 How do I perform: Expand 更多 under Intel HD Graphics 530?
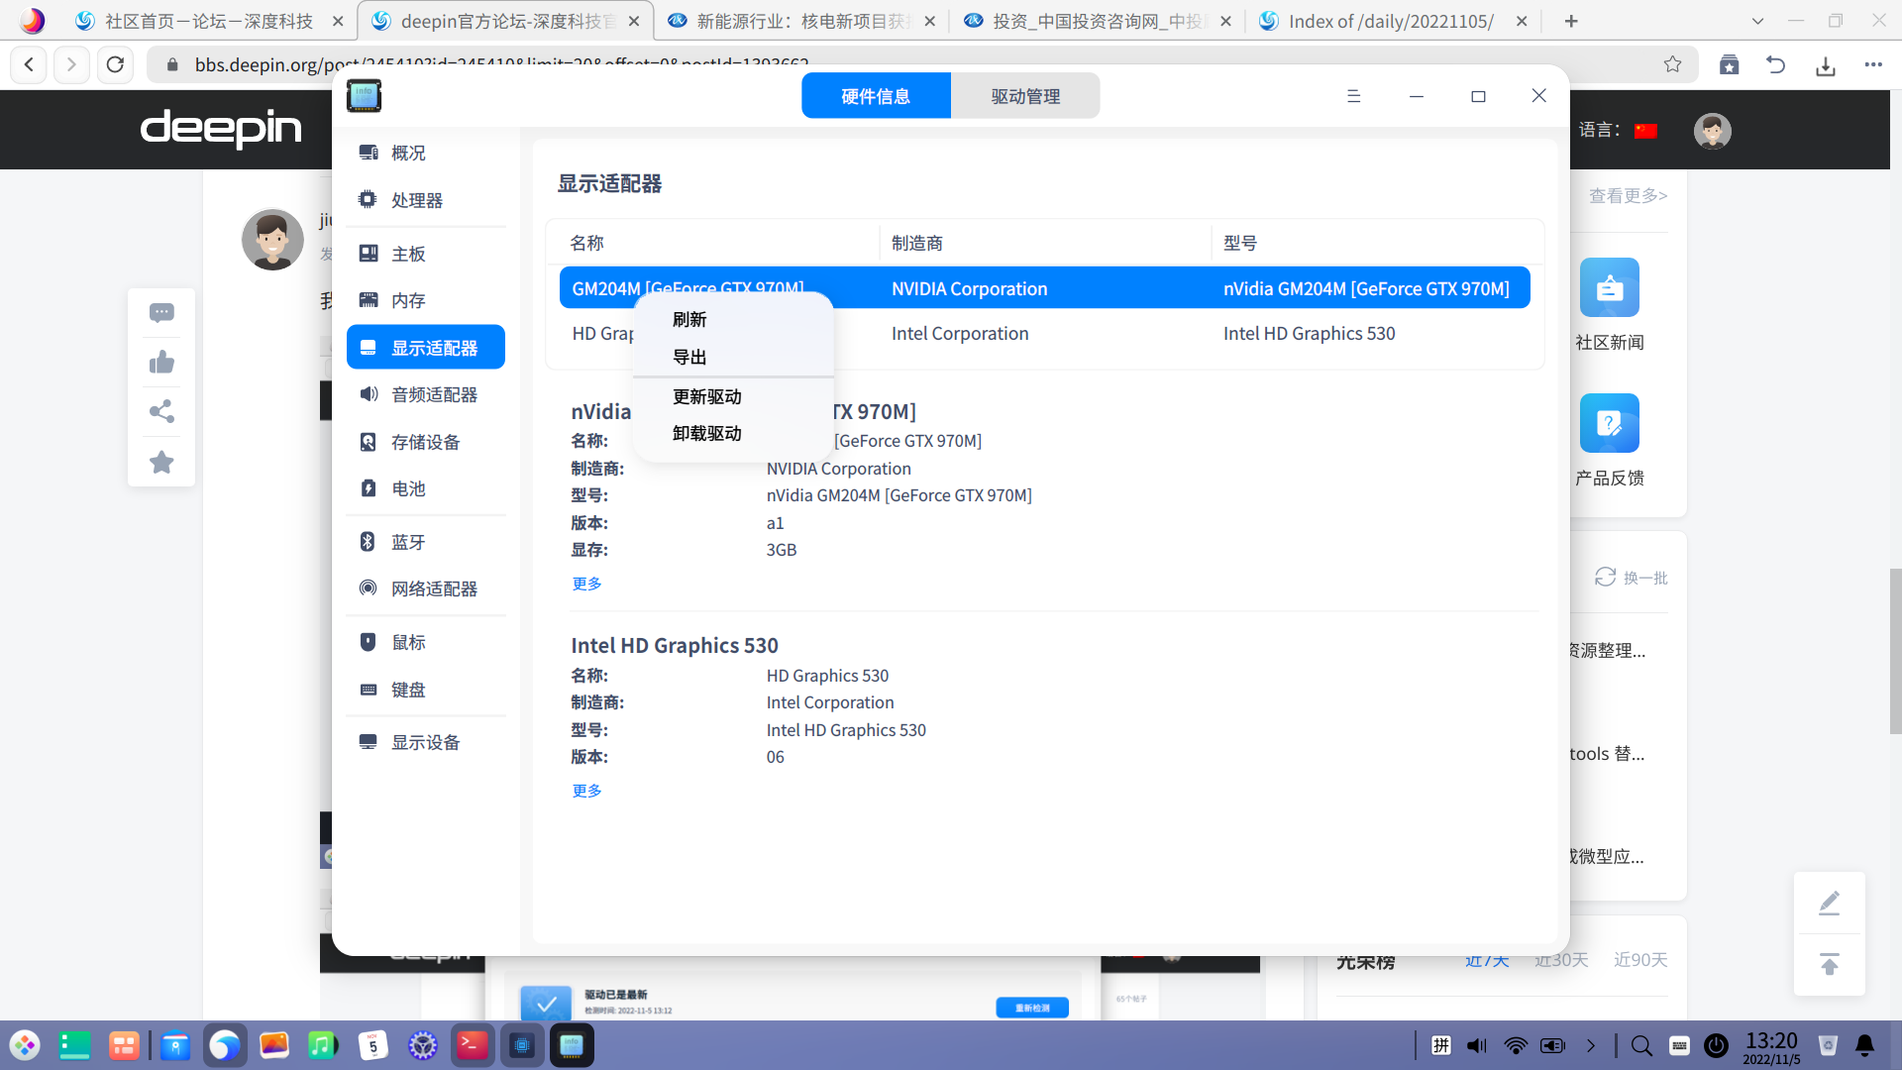[x=586, y=791]
